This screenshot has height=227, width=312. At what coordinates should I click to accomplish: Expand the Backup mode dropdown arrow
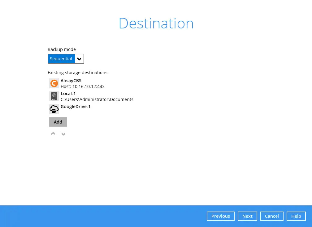(x=79, y=59)
